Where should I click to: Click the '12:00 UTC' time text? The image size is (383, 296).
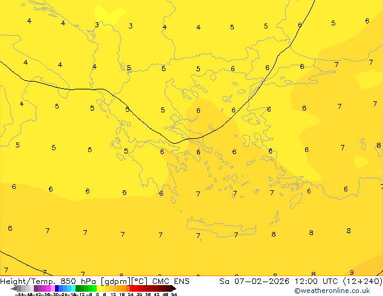(317, 282)
